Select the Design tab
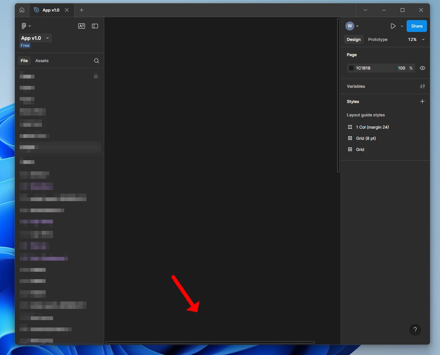 [354, 40]
